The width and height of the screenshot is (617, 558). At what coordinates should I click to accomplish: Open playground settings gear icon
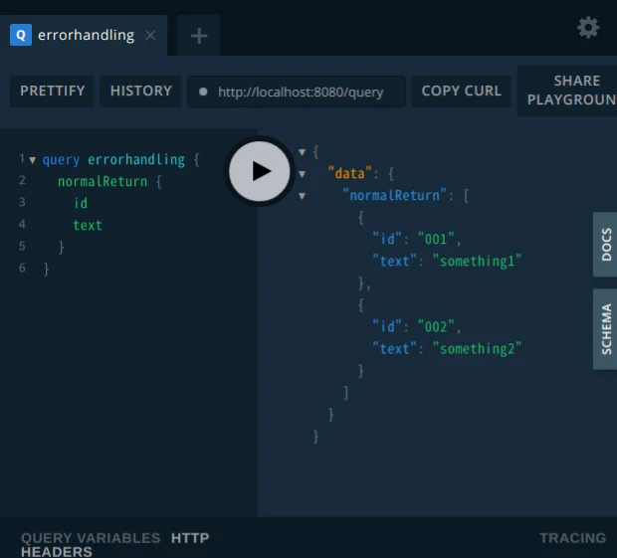(588, 28)
